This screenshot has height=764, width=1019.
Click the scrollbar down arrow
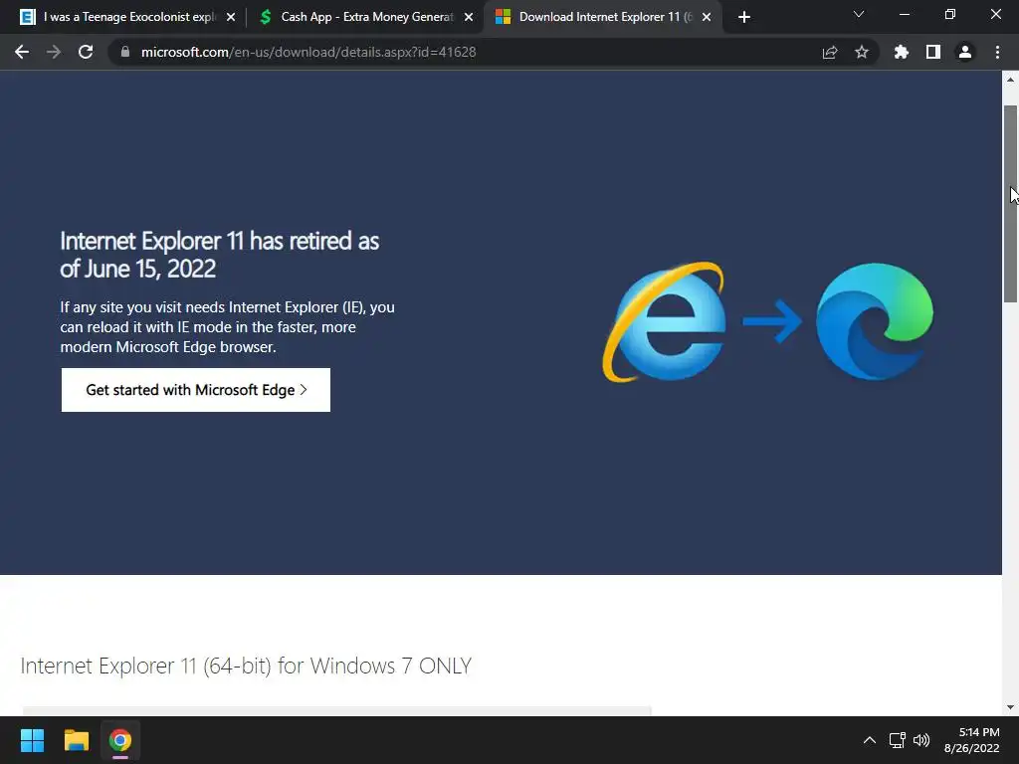(1010, 707)
